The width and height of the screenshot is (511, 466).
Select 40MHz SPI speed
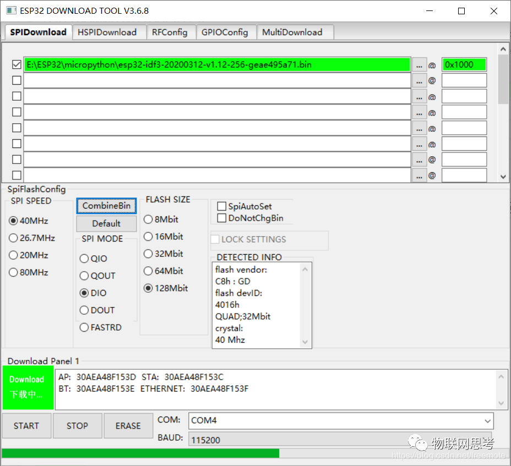pyautogui.click(x=29, y=221)
